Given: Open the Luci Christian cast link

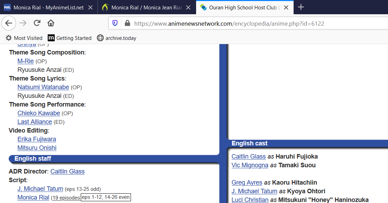Looking at the screenshot, I should tap(250, 200).
